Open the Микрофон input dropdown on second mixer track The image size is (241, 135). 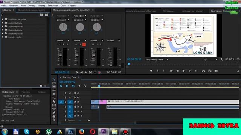coord(80,16)
